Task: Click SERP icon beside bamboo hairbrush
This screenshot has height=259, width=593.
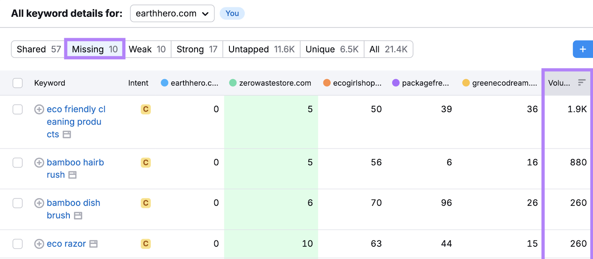Action: tap(73, 175)
